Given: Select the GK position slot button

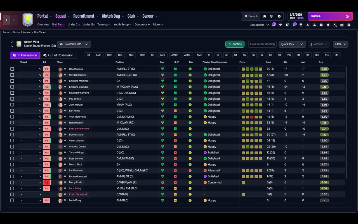Looking at the screenshot, I should coord(88,55).
